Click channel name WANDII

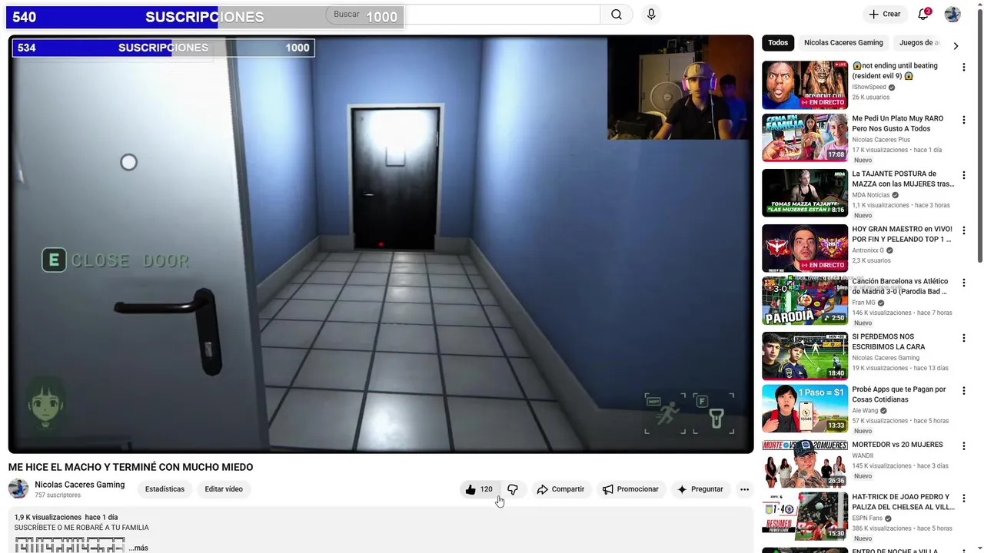863,455
